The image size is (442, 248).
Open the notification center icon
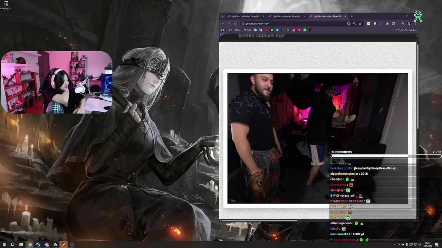click(x=436, y=245)
